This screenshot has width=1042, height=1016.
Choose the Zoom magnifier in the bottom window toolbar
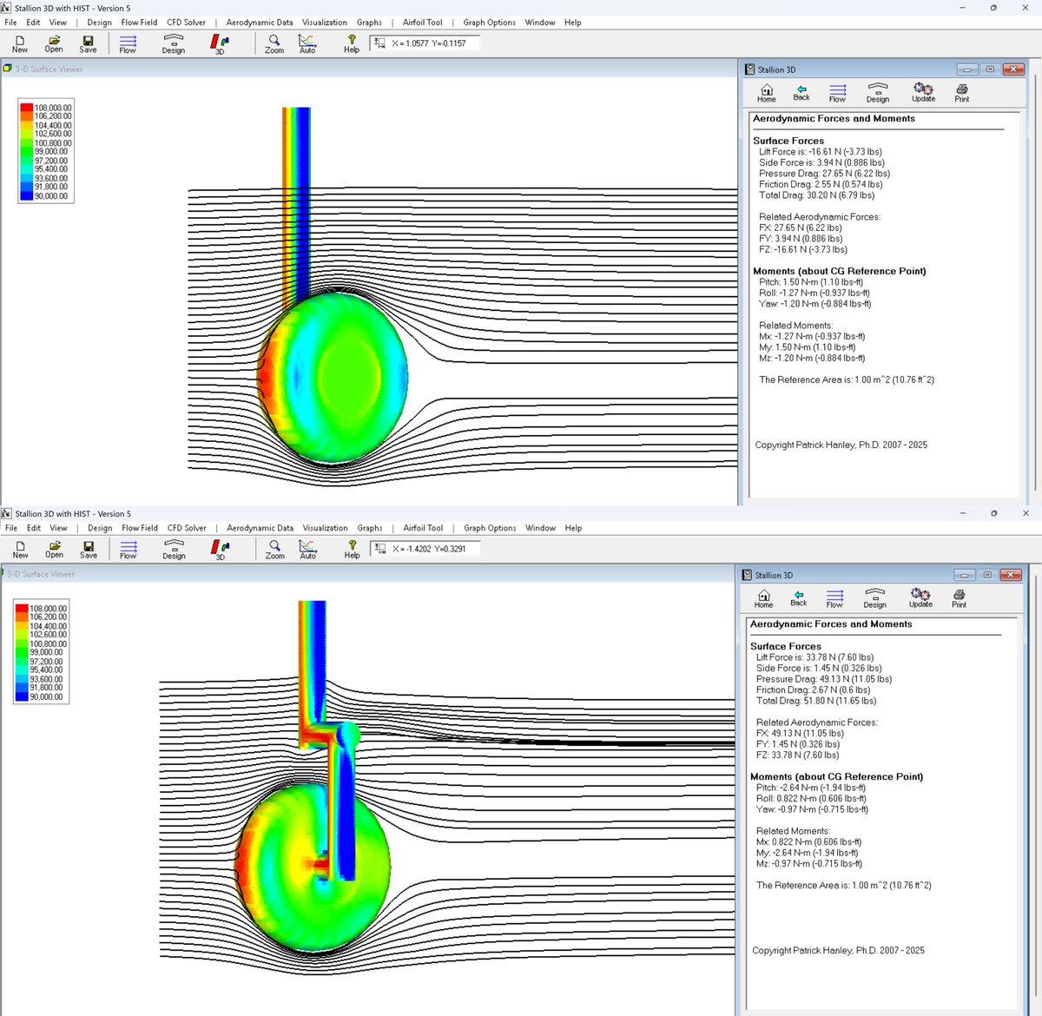(x=274, y=549)
